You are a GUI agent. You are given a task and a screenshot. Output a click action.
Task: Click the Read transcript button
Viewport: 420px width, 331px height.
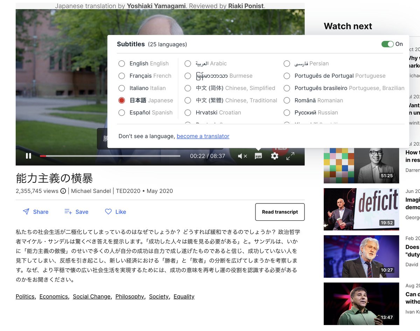click(x=280, y=212)
